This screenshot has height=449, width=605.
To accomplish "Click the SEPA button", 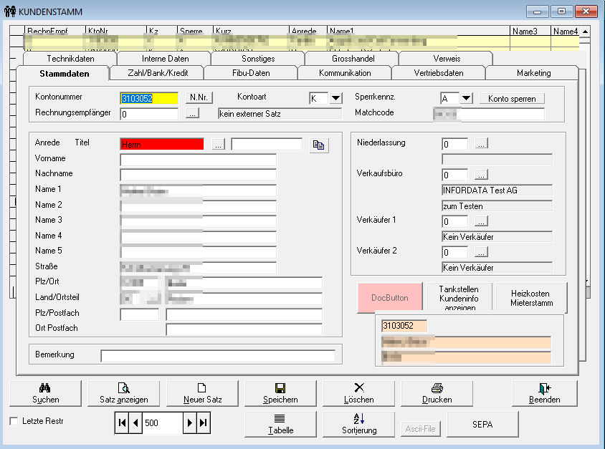I will pos(482,424).
